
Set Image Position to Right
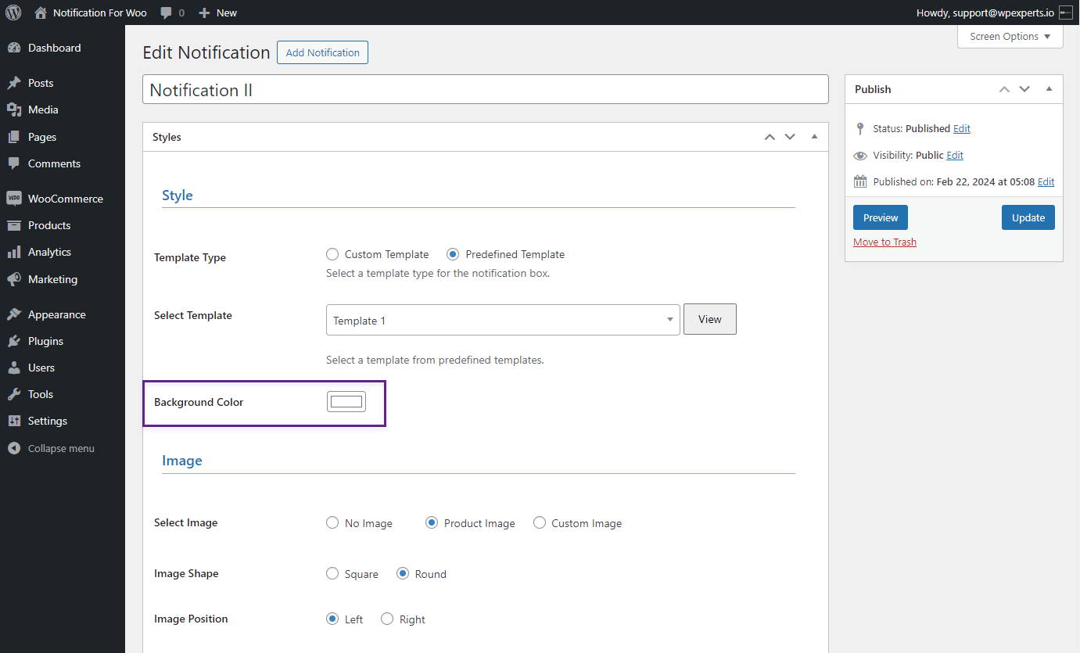387,619
